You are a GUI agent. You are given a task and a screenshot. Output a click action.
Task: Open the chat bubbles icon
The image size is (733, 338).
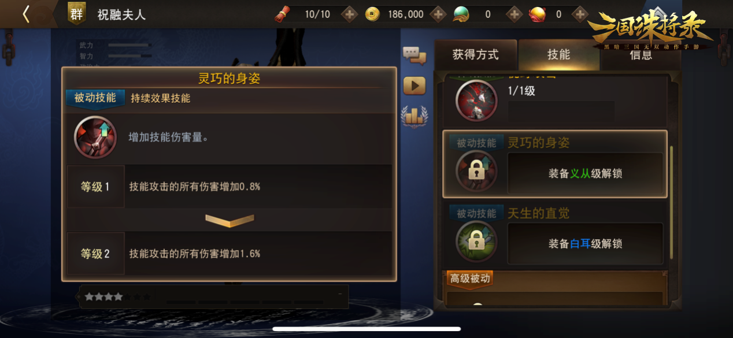pos(414,55)
